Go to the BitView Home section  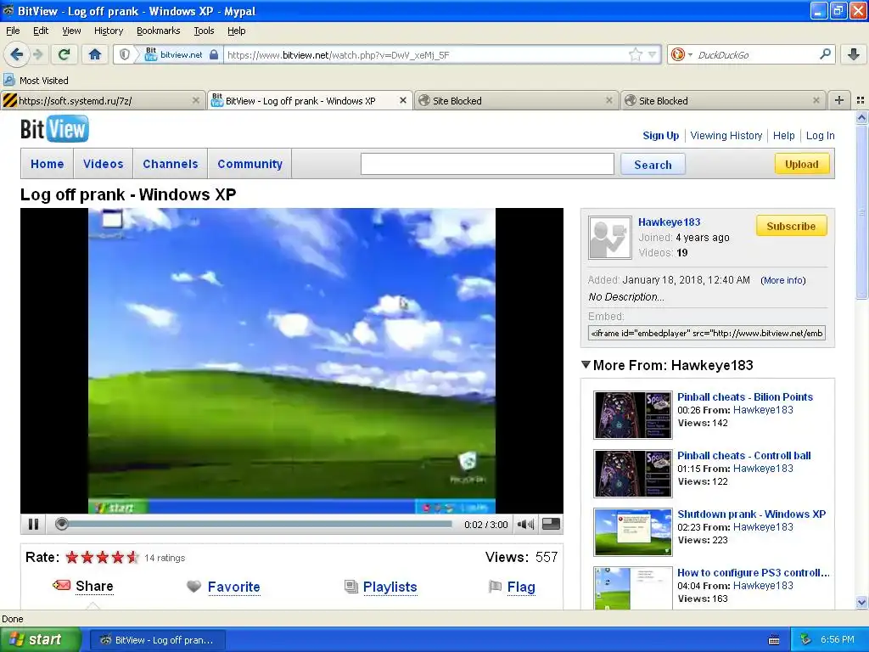(48, 164)
